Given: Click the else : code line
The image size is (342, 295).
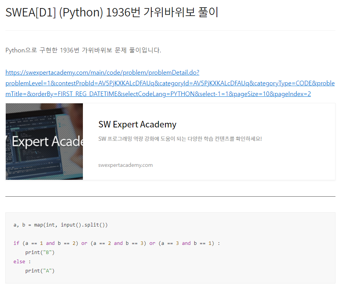Looking at the screenshot, I should point(22,262).
